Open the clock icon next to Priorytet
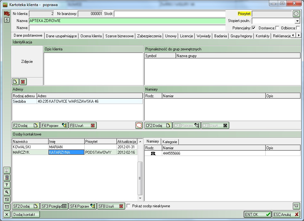Image resolution: width=304 pixels, height=221 pixels. (296, 14)
